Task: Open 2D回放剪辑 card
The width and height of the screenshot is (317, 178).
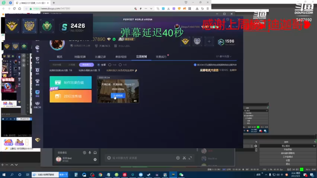Action: (71, 96)
